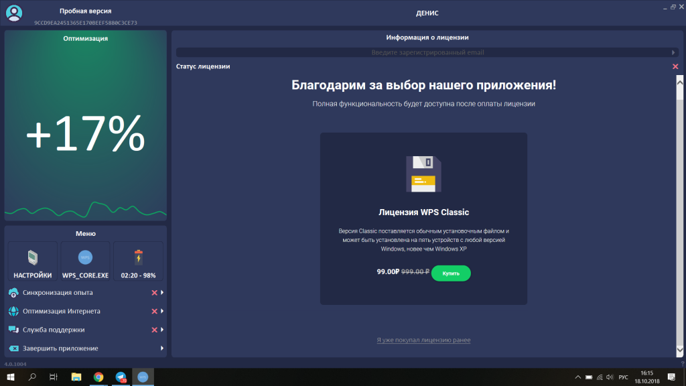Click the battery status icon tile
Screen dimensions: 686x386
[138, 257]
